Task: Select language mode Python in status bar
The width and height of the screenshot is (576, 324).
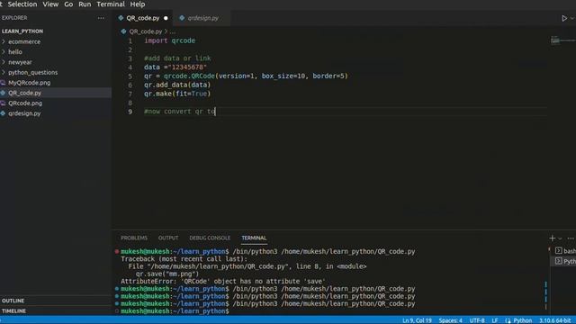Action: point(522,320)
